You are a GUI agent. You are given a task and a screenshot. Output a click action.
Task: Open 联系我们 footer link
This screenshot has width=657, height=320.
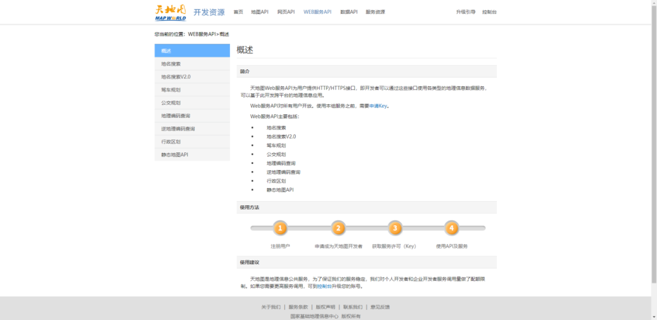click(352, 307)
